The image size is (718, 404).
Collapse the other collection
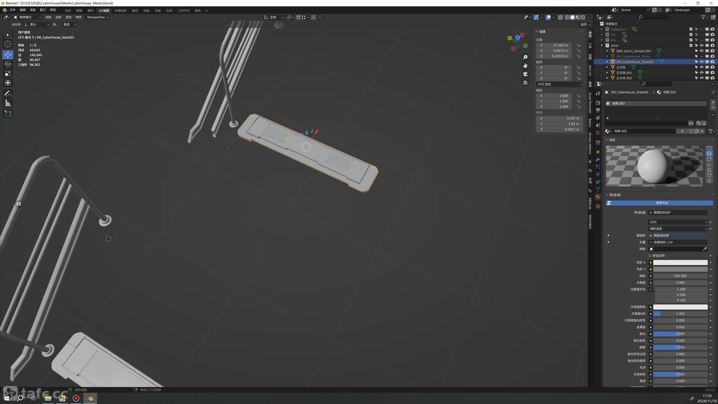coord(602,45)
